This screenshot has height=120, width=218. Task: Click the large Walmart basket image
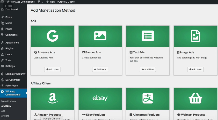click(195, 99)
